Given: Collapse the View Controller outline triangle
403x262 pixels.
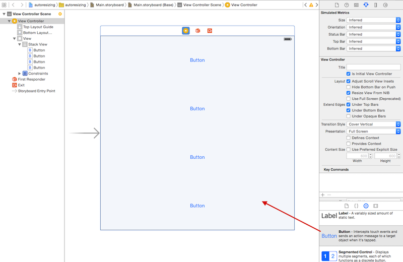Looking at the screenshot, I should point(9,21).
